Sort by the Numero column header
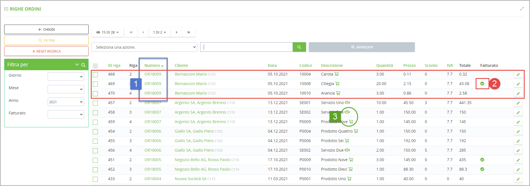Image resolution: width=530 pixels, height=186 pixels. coord(152,65)
